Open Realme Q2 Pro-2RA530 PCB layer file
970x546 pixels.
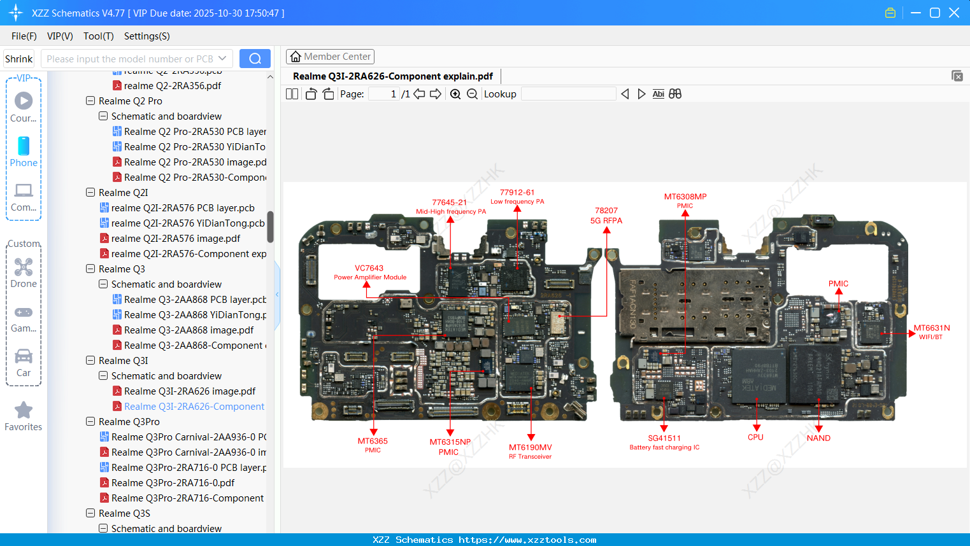coord(190,132)
